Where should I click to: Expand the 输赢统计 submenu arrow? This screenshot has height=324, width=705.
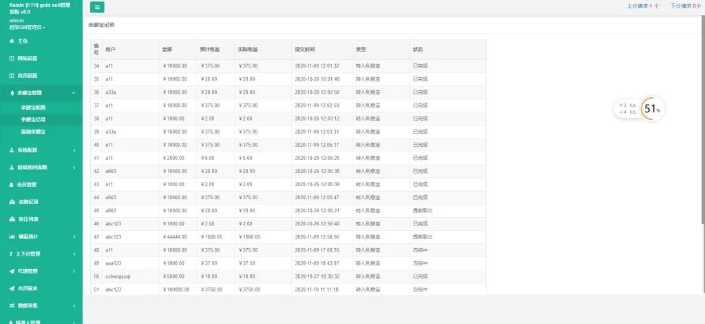tap(74, 236)
